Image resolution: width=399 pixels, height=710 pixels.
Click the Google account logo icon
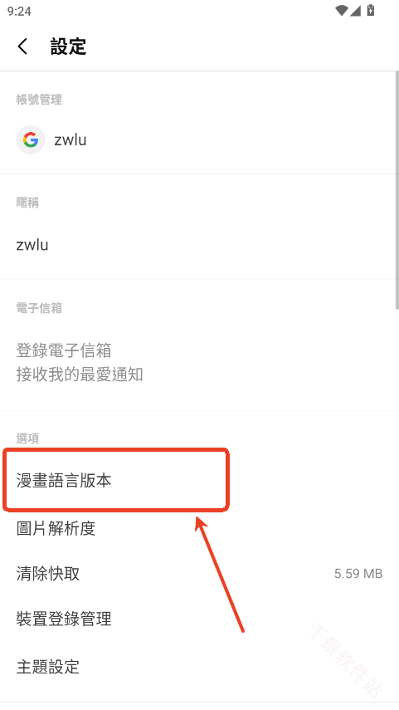pyautogui.click(x=31, y=140)
